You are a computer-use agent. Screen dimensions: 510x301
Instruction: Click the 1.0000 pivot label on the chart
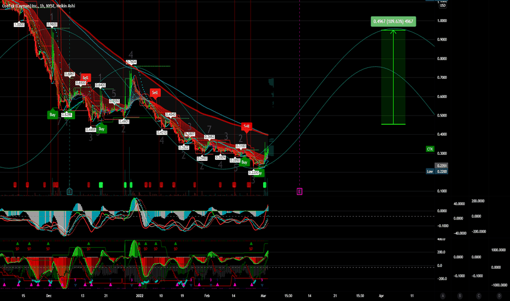[19, 25]
